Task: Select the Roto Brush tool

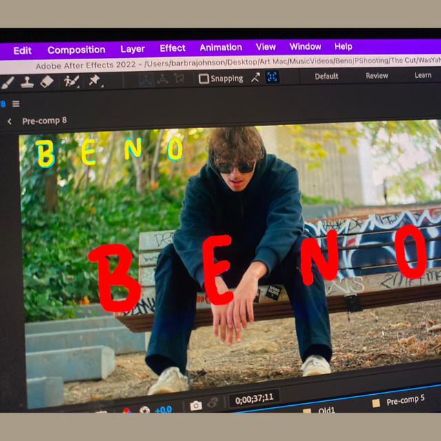Action: coord(71,81)
